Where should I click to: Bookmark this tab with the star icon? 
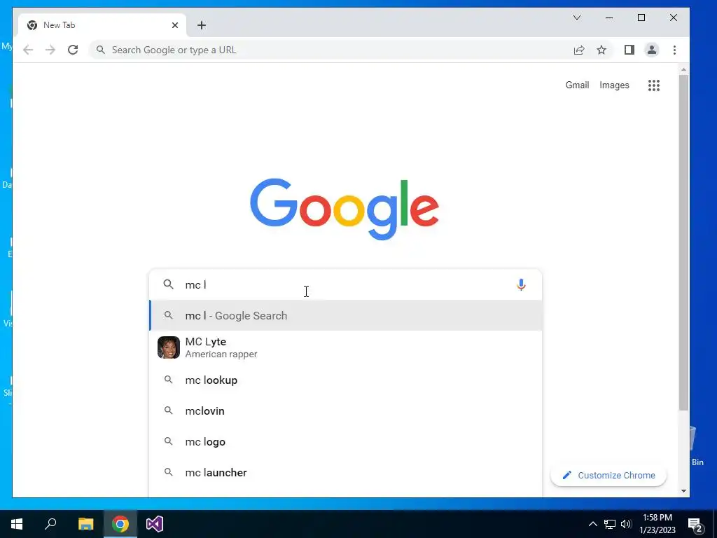601,50
